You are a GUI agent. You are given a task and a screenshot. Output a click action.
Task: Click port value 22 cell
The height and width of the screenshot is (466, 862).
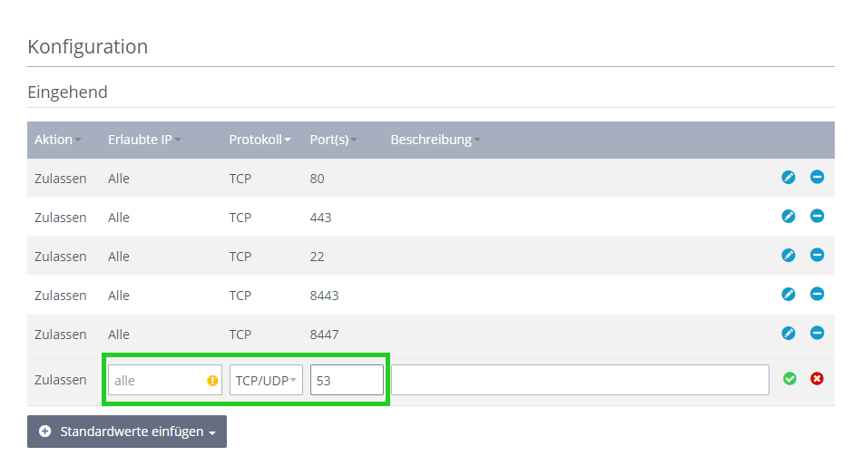(318, 257)
